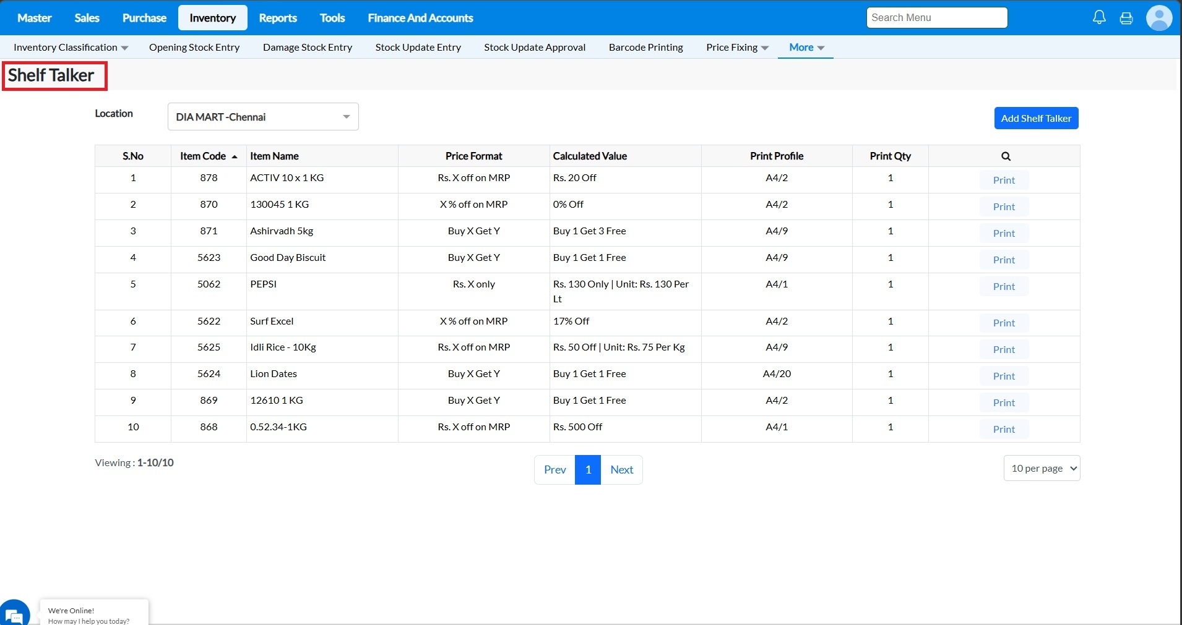Open the user profile avatar
Image resolution: width=1182 pixels, height=625 pixels.
[1158, 18]
